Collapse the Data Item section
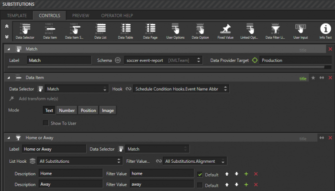This screenshot has height=191, width=335. [x=9, y=78]
